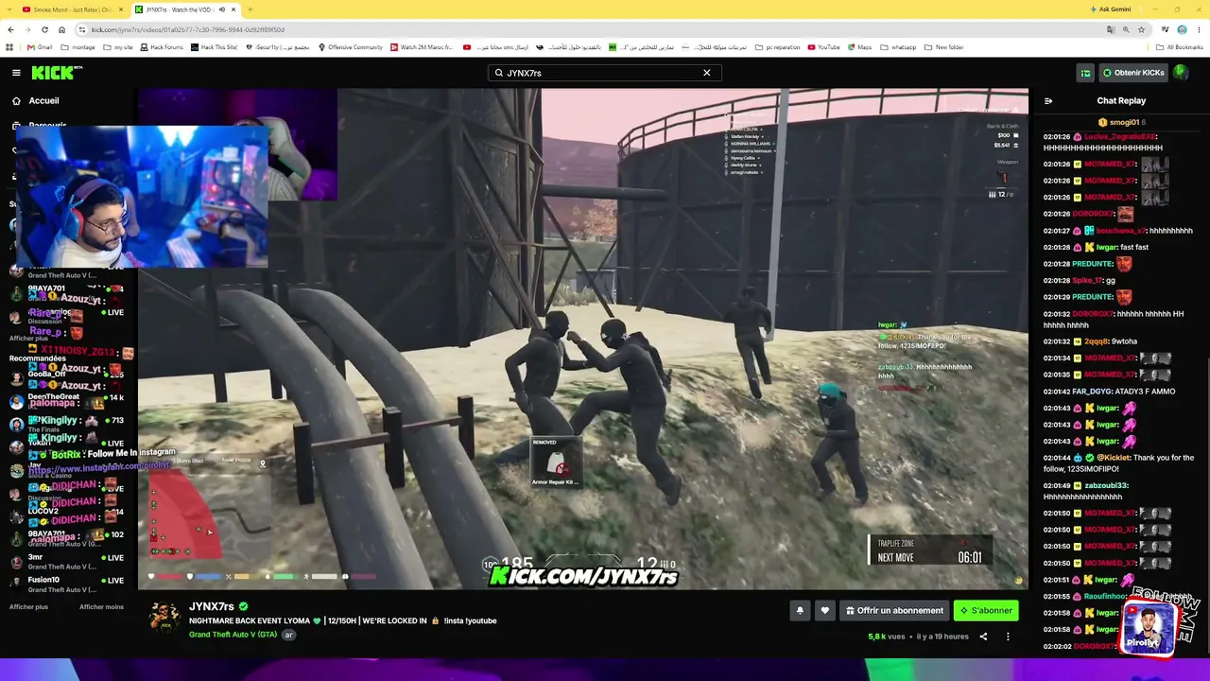
Task: Reload the current page
Action: (x=44, y=29)
